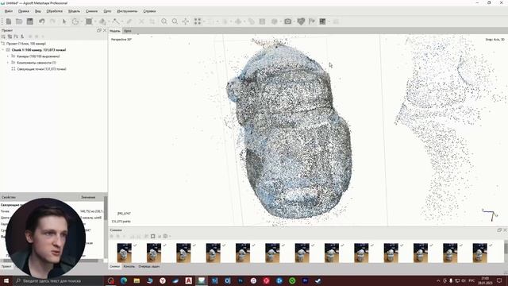Open Photoshop from the taskbar
The image size is (508, 286).
[241, 280]
